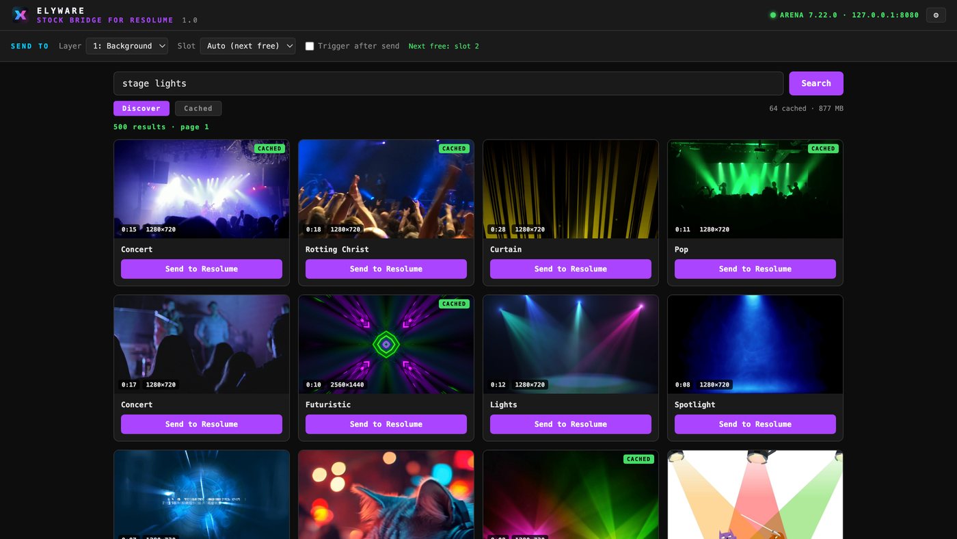The image size is (957, 539).
Task: Click the "Next free: slot 2" indicator
Action: (444, 46)
